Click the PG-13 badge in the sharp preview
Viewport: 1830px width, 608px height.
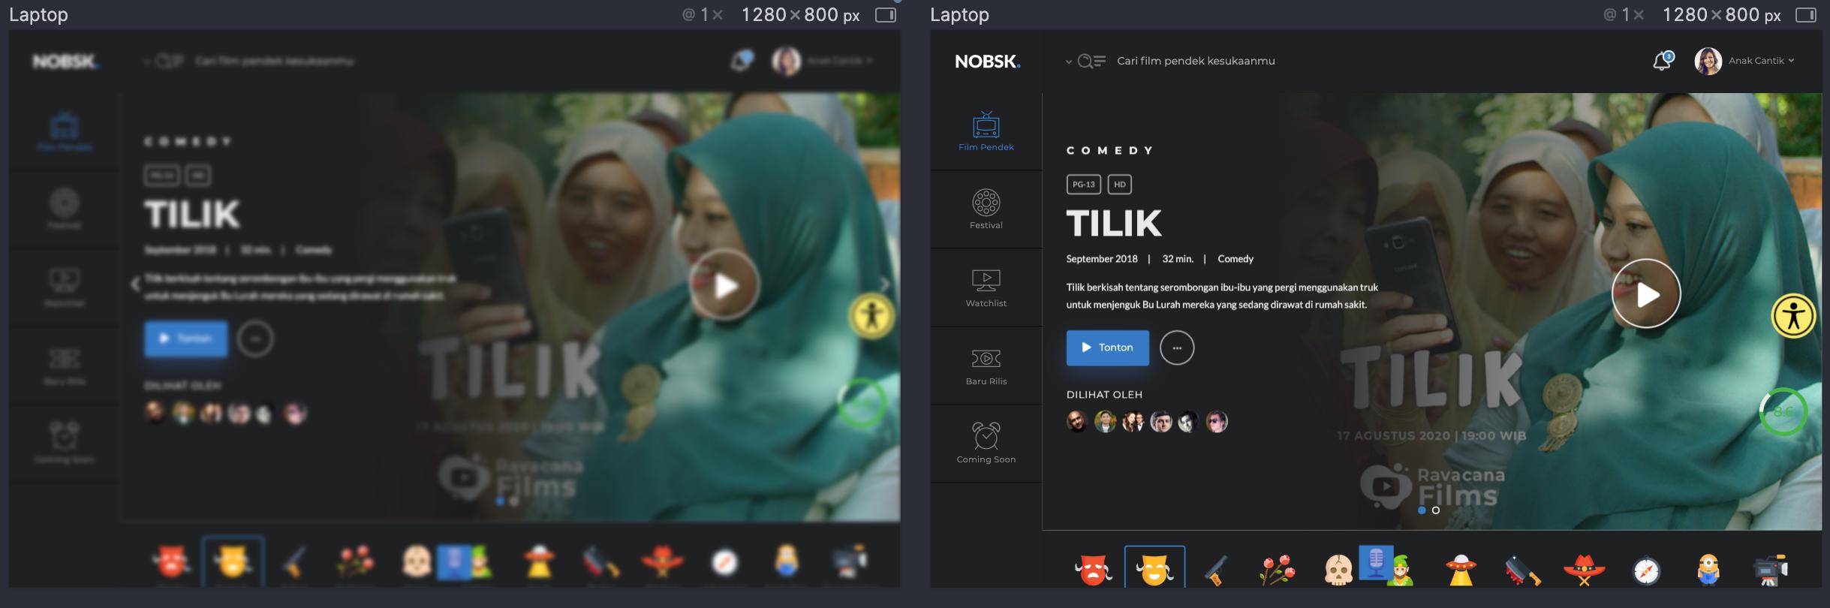pos(1083,184)
